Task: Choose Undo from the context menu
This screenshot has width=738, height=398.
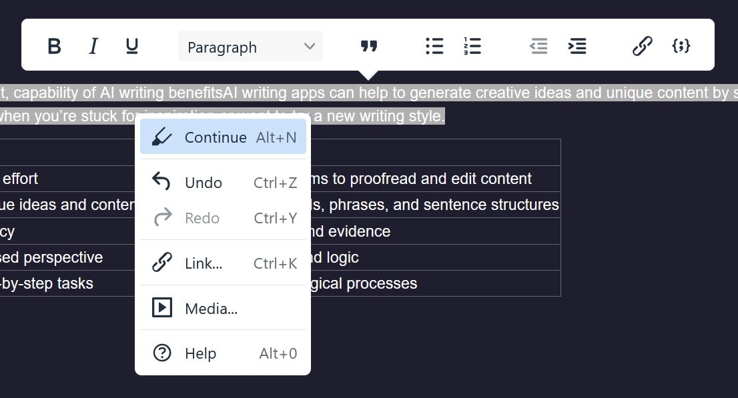Action: 223,182
